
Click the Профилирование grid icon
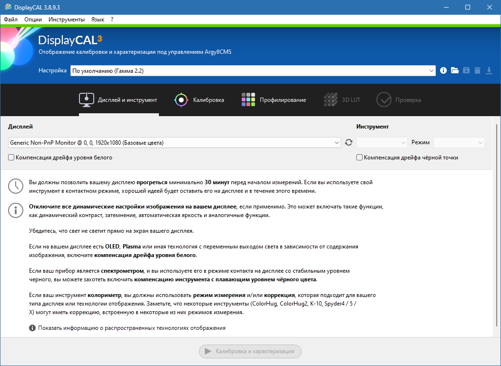pos(248,99)
